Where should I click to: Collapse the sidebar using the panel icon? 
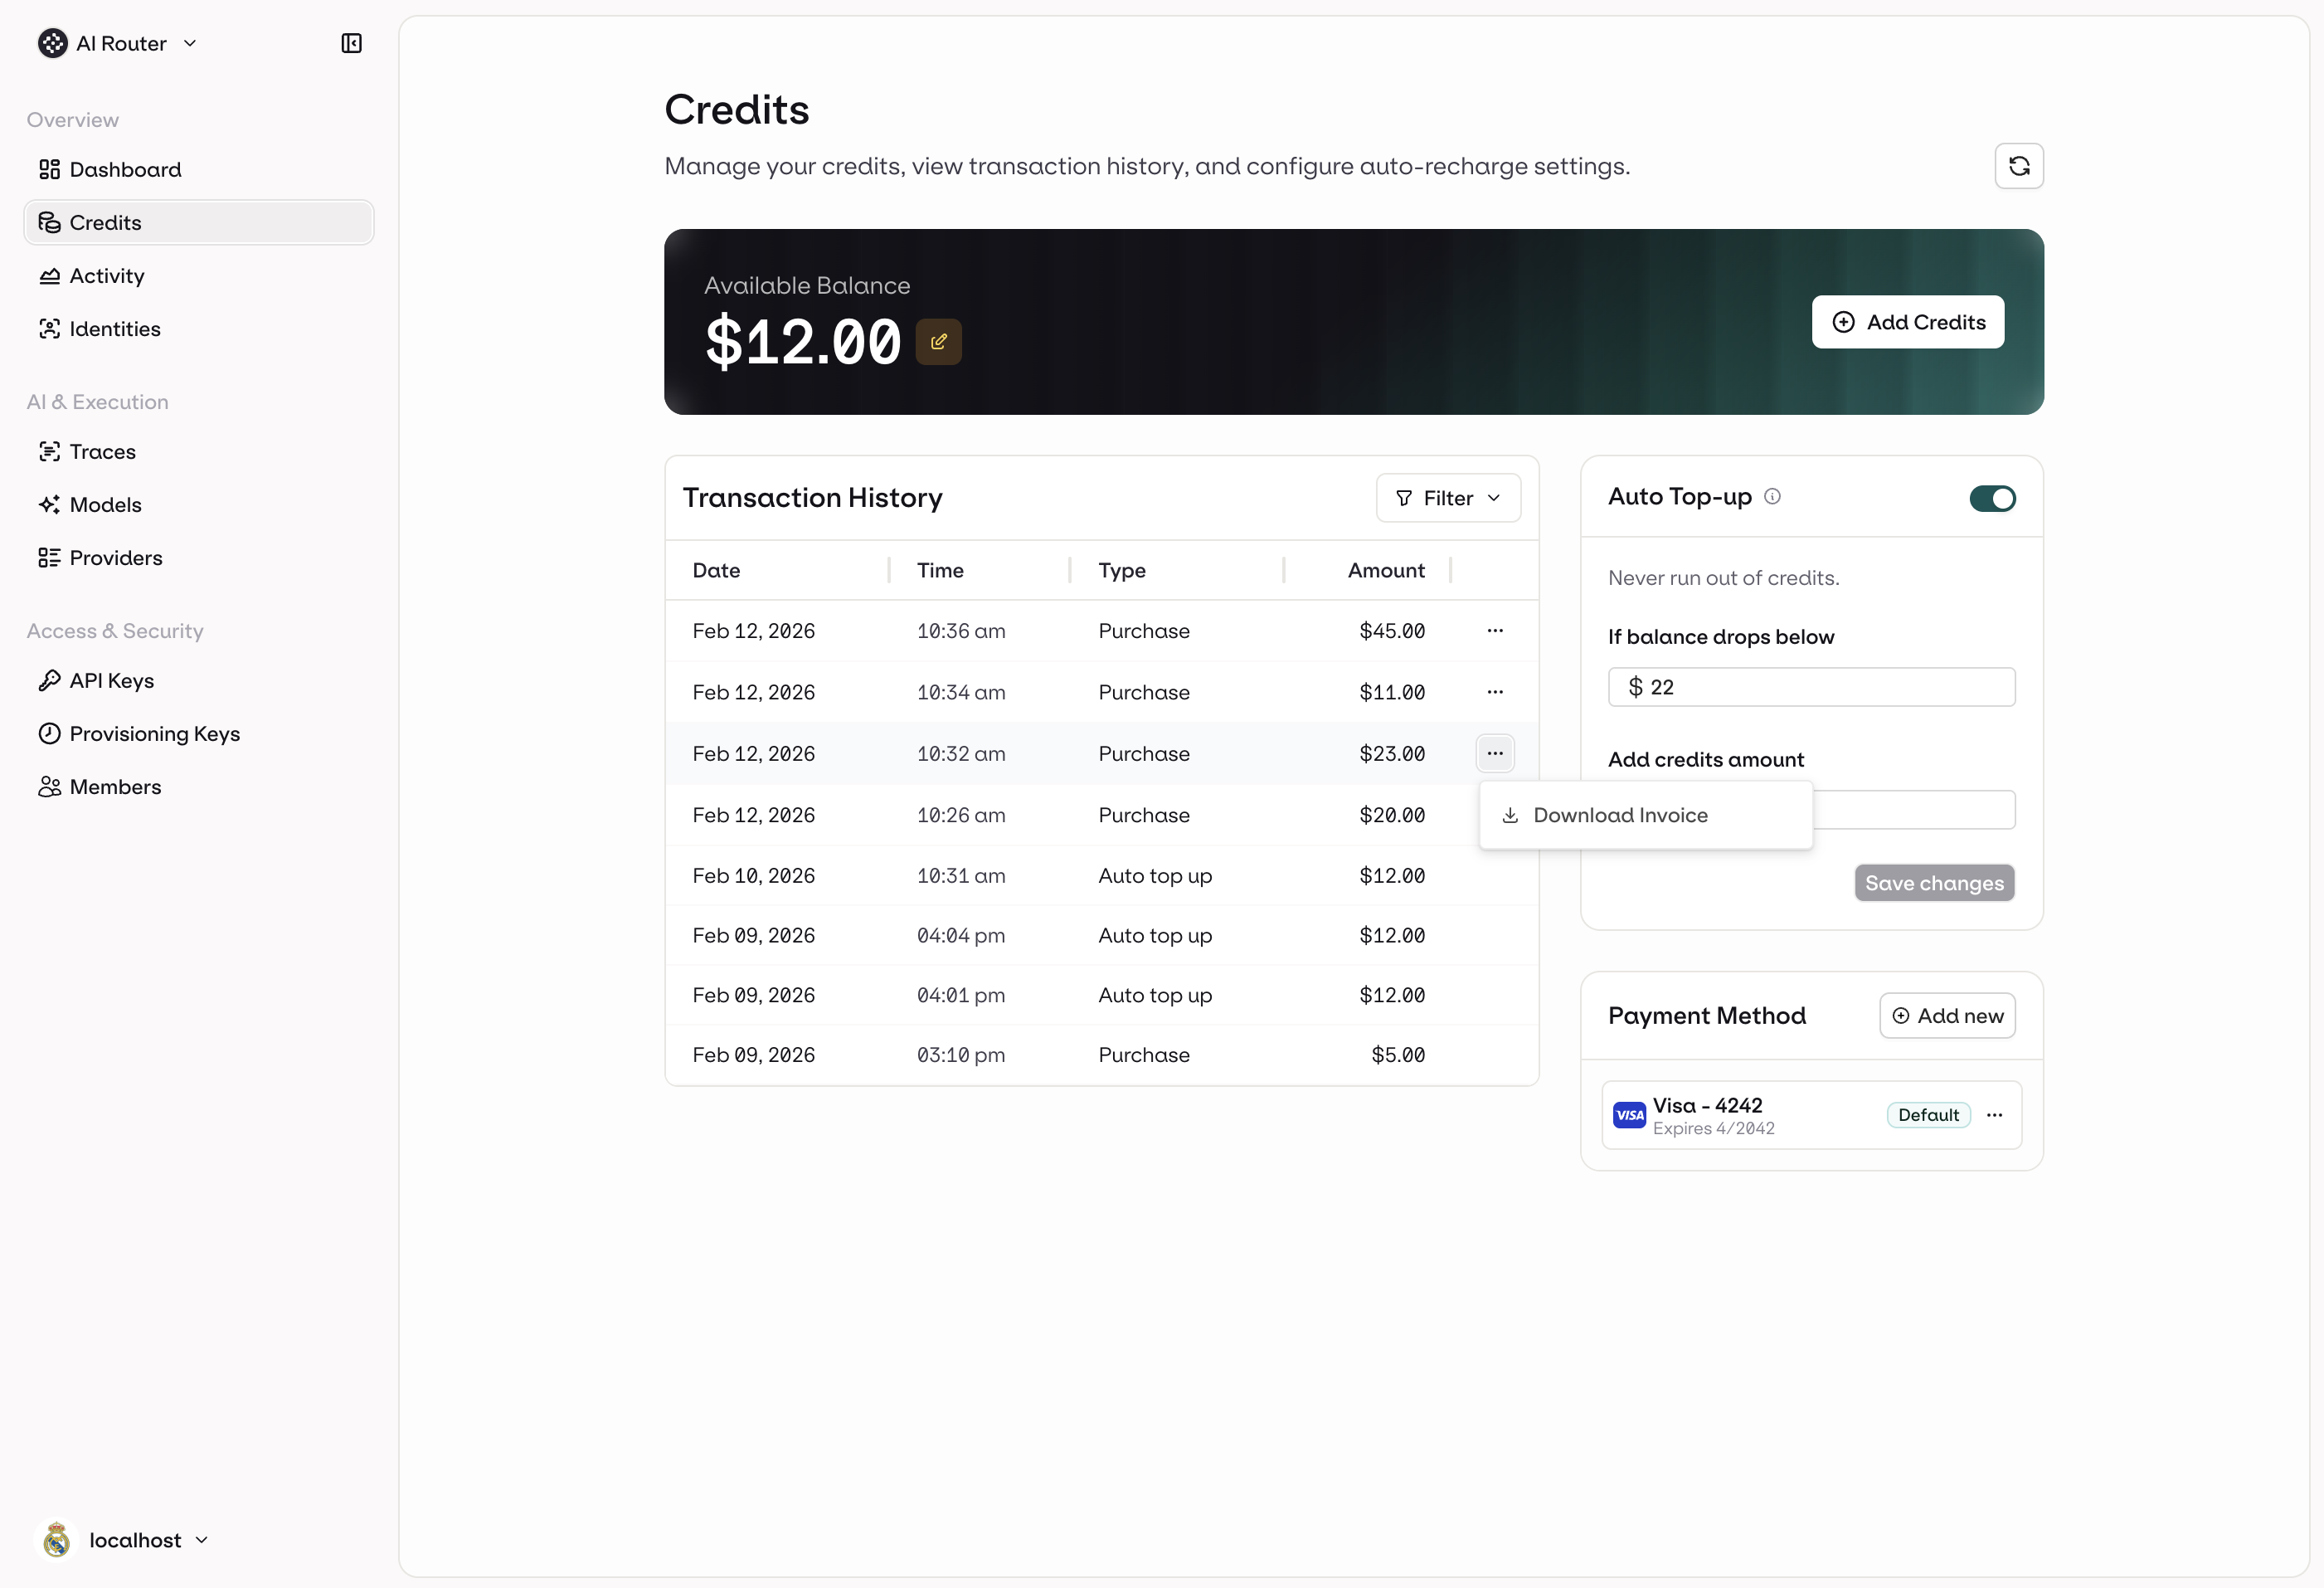(351, 43)
